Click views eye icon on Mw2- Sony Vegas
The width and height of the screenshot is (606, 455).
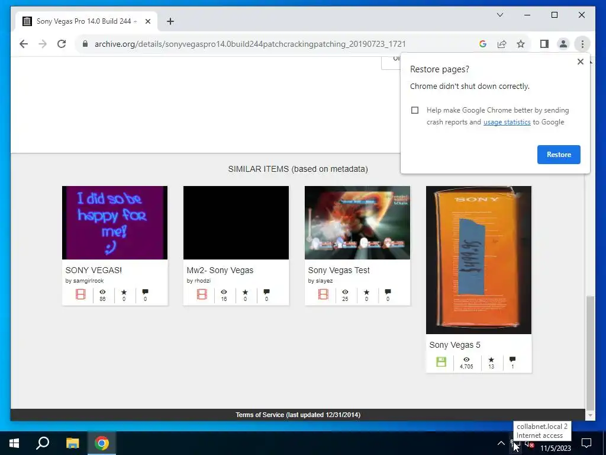tap(224, 291)
